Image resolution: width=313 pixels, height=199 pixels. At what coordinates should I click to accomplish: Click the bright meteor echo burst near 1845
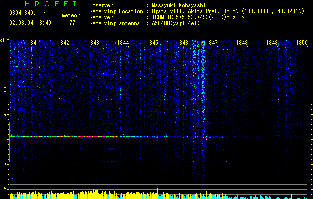coord(157,137)
